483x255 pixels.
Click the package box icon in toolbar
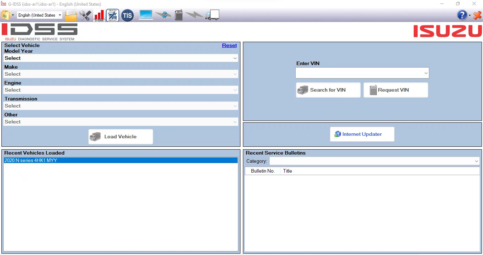tap(6, 15)
